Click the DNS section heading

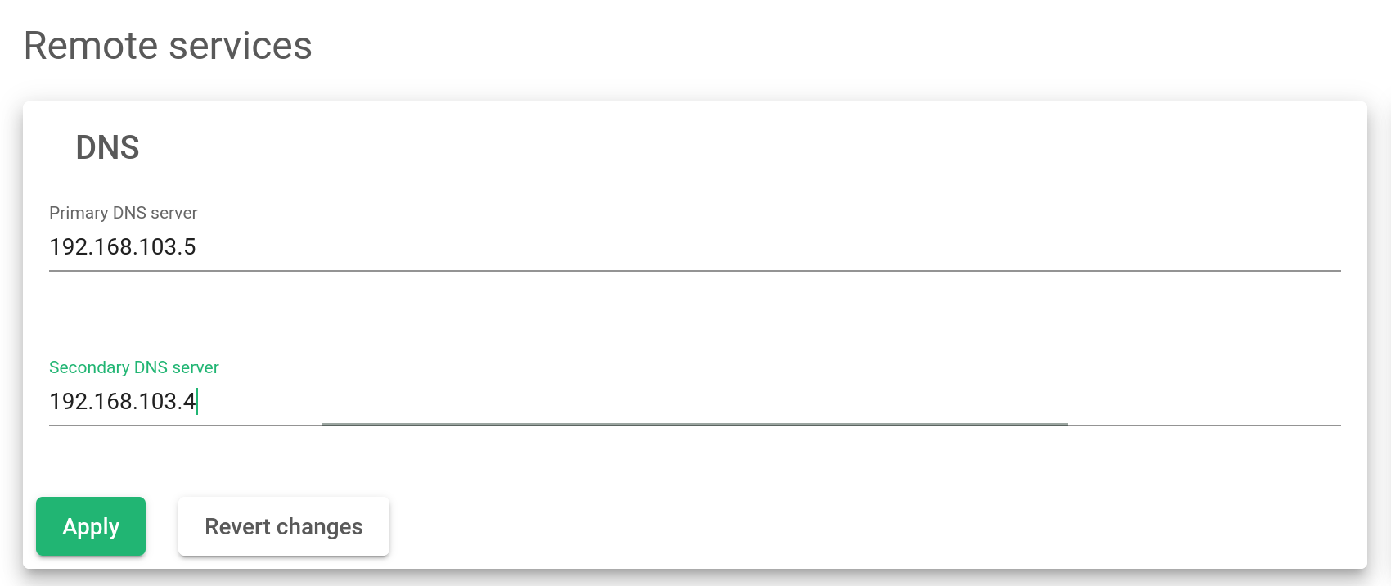(107, 148)
